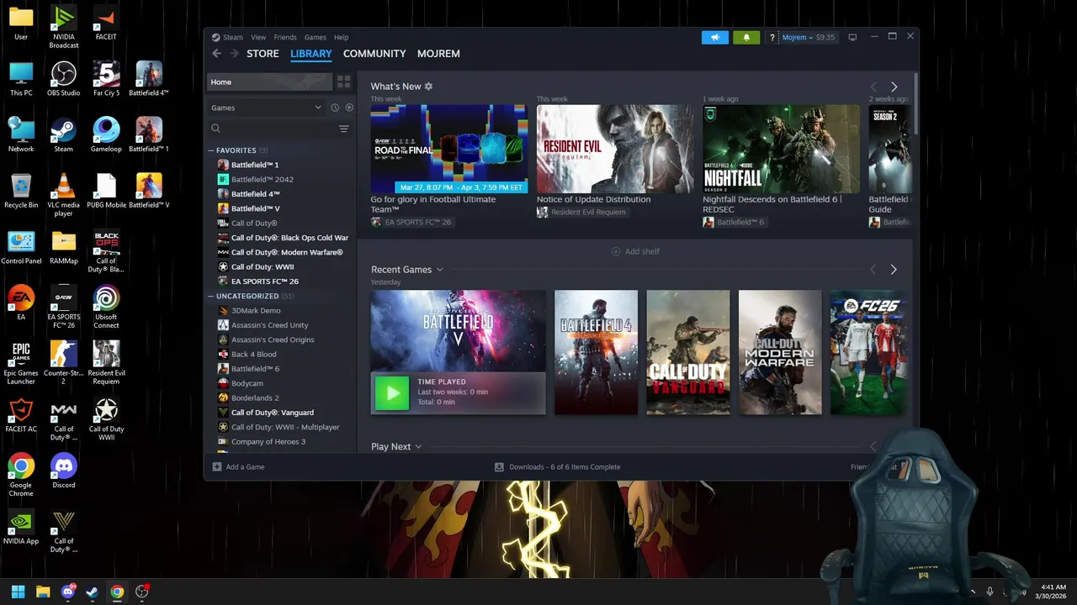
Task: Click the recent activity clock filter icon
Action: (x=335, y=108)
